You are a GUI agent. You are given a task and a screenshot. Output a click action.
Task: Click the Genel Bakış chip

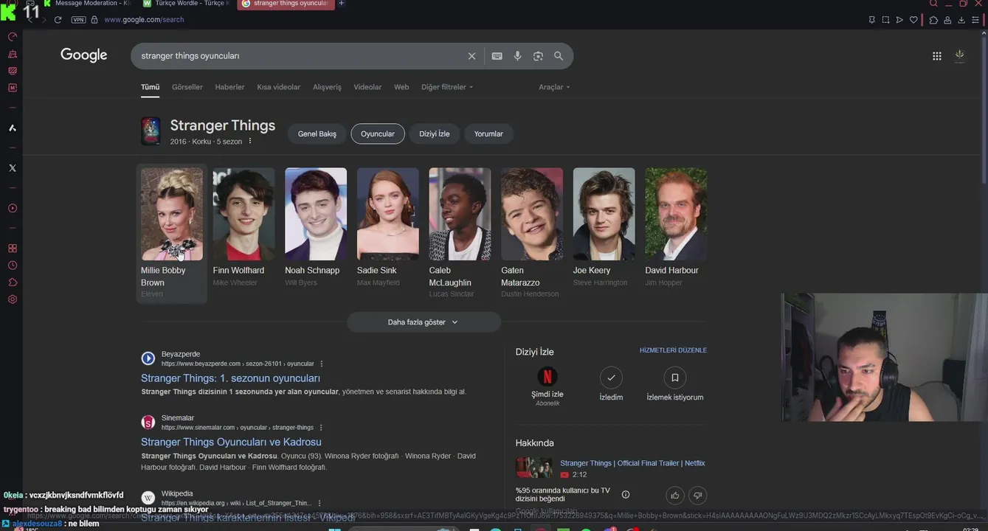pos(317,133)
